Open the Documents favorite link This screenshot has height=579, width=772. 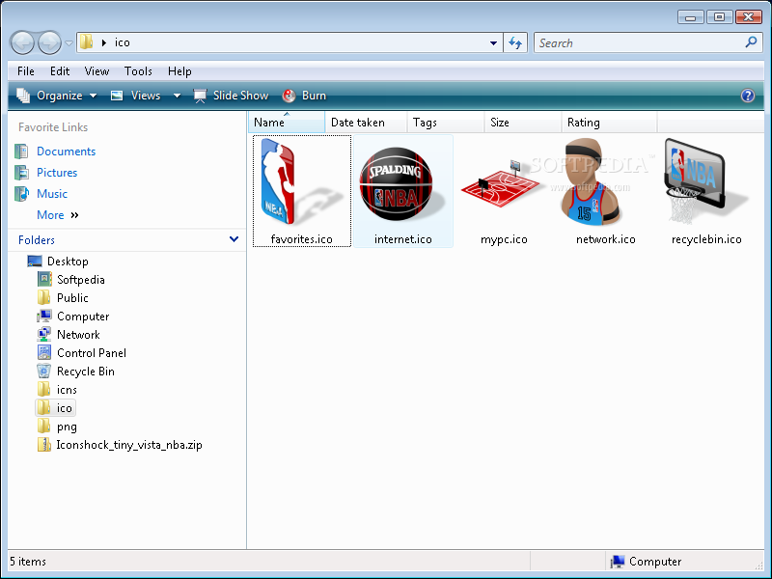click(x=66, y=152)
